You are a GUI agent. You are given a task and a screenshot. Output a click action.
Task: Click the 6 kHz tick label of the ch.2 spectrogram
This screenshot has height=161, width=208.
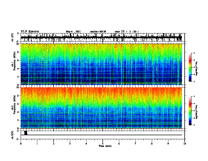[18, 104]
